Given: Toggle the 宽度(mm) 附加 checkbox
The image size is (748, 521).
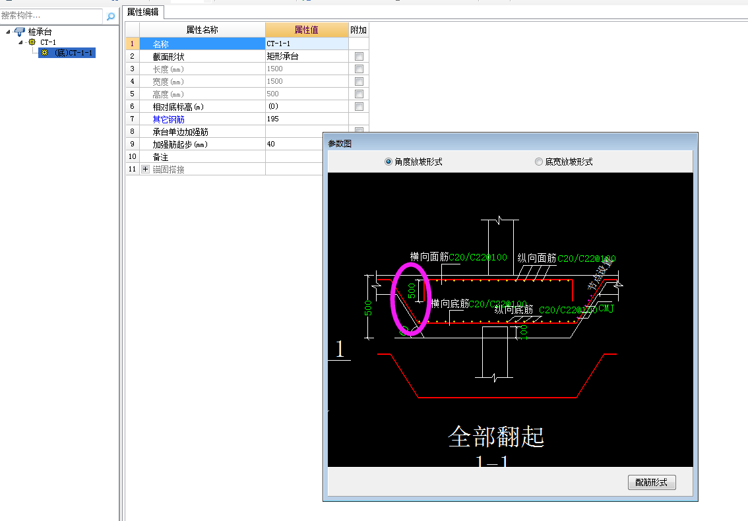Looking at the screenshot, I should point(359,82).
